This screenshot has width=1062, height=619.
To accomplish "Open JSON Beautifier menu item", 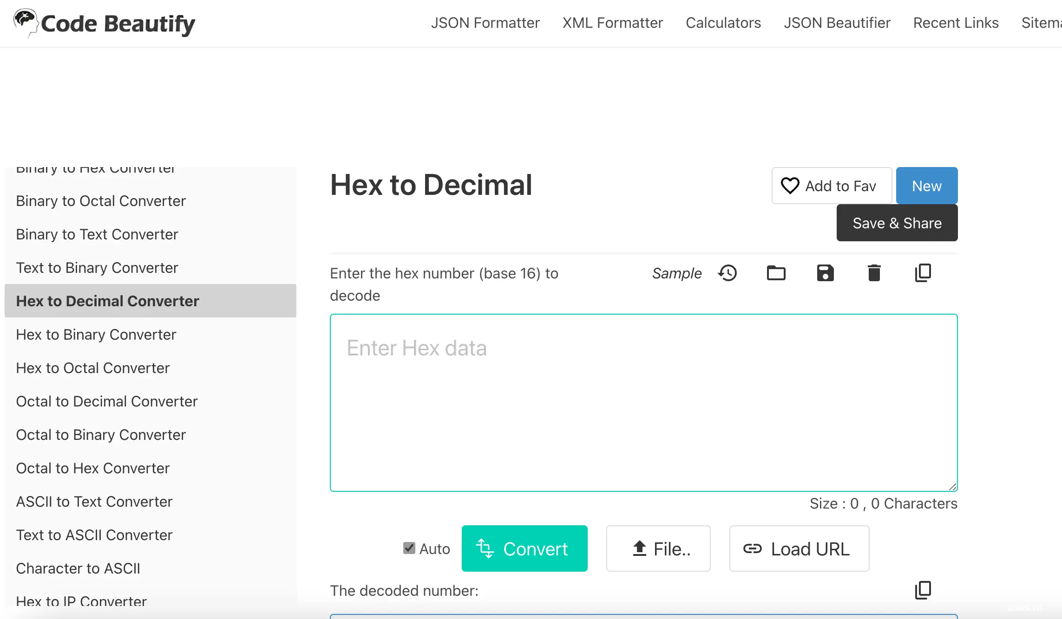I will [x=837, y=23].
